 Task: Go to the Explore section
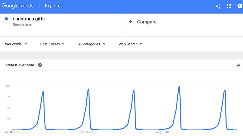53,6
